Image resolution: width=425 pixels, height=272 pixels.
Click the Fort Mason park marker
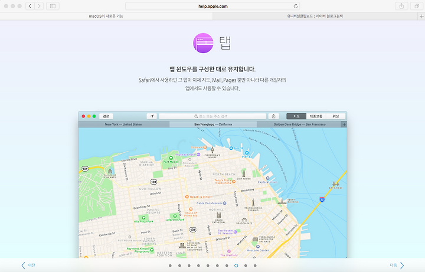[x=171, y=158]
